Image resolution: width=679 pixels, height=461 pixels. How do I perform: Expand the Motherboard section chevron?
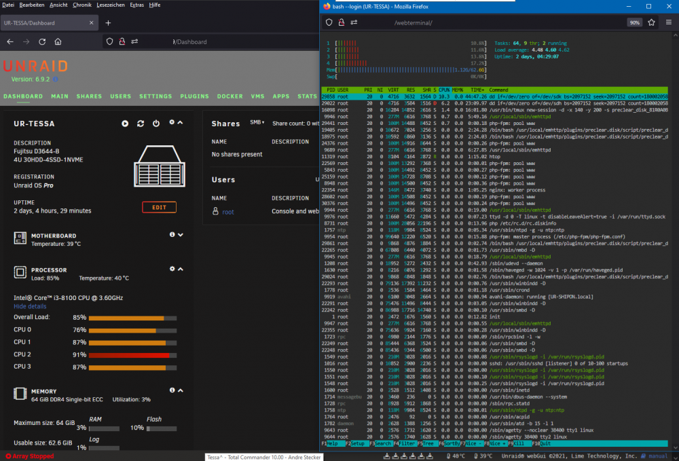tap(181, 235)
